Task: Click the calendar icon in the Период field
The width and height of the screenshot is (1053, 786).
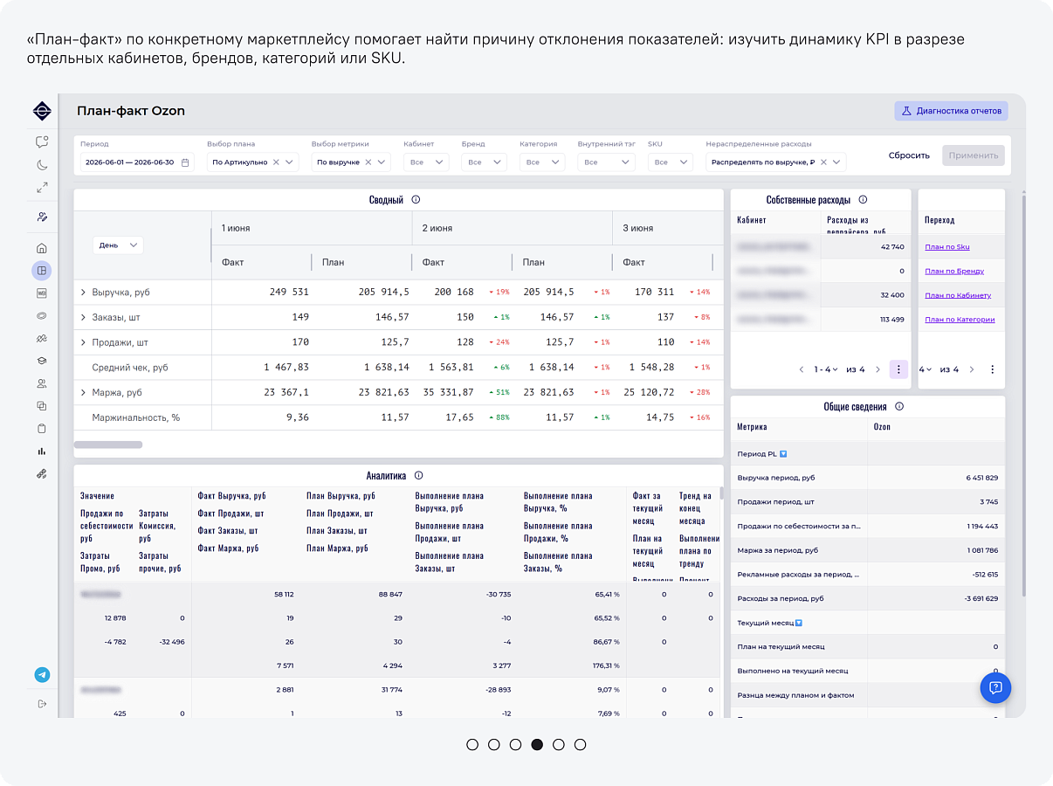Action: [185, 162]
